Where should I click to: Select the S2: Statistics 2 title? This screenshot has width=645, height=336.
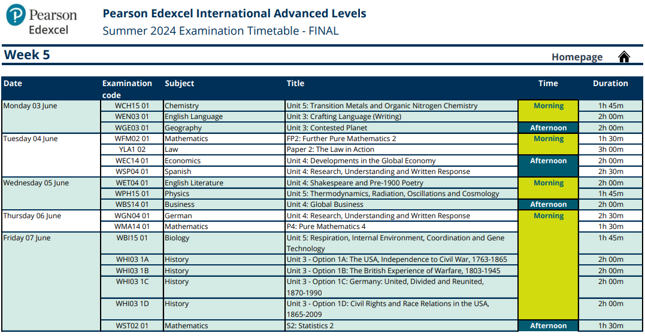coord(310,326)
